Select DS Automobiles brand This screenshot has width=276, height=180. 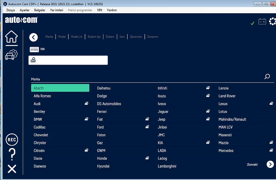tap(109, 104)
